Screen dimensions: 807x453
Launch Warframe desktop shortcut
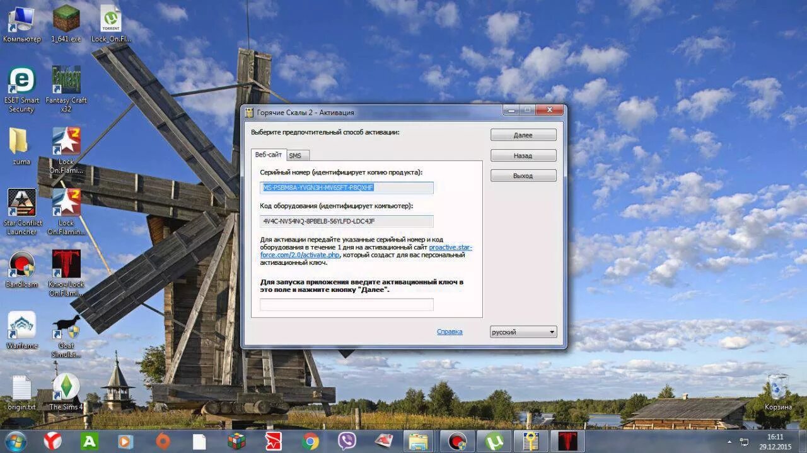coord(21,330)
